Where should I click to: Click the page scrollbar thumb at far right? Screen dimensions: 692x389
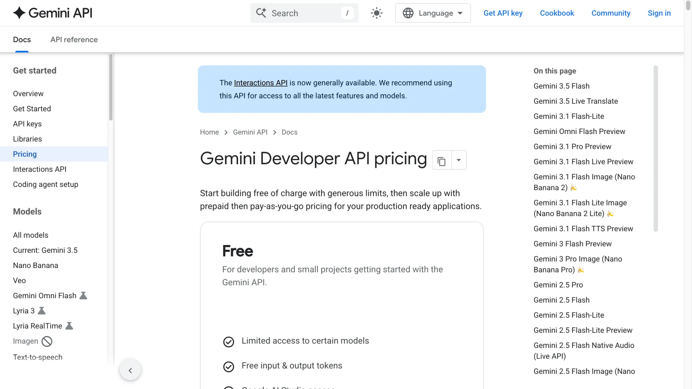click(688, 6)
